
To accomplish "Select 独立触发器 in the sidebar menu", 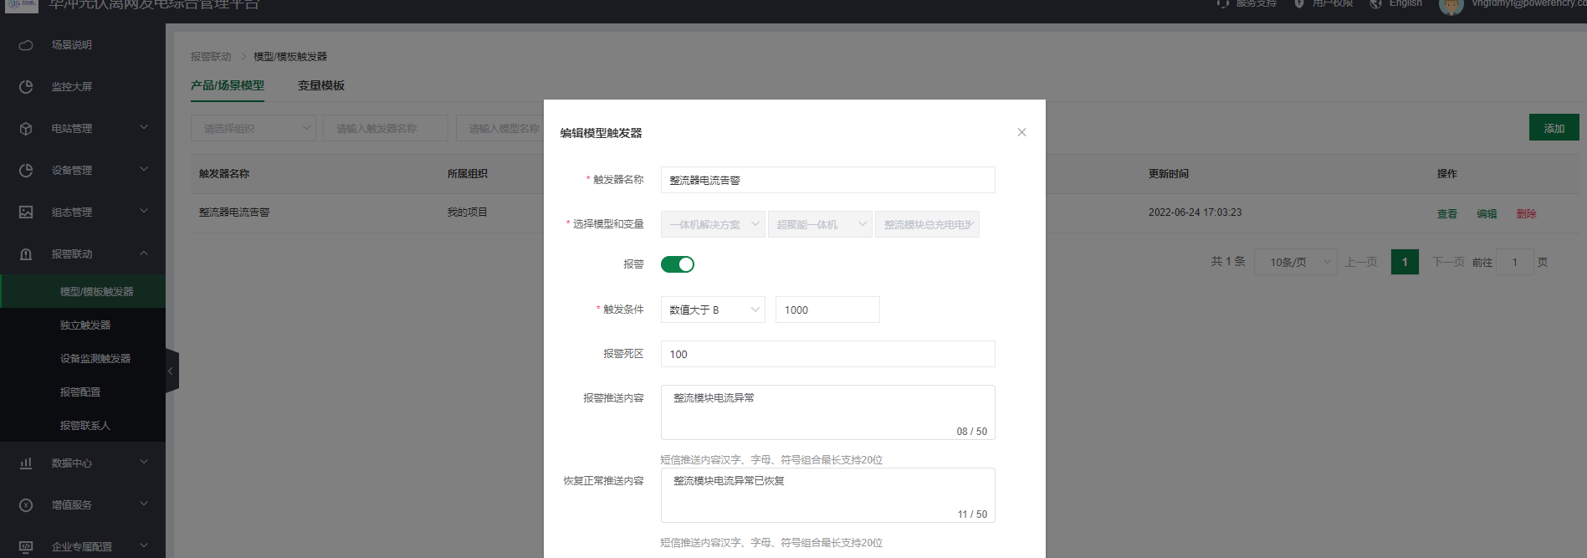I will pyautogui.click(x=85, y=325).
